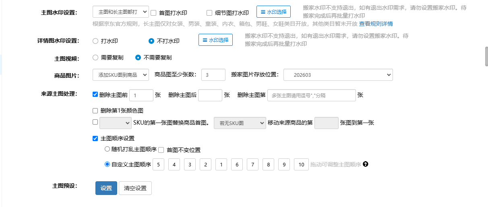The height and width of the screenshot is (207, 488).
Task: Open the 若无SKU图 dropdown
Action: pos(240,123)
